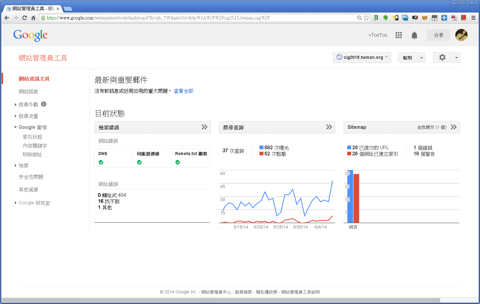Click the bear face extension icon
Screen dimensions: 480x304
pos(425,18)
